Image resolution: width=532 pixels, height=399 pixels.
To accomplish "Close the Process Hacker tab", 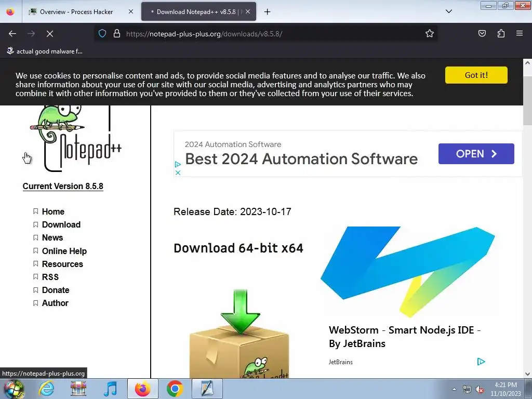I will click(x=131, y=11).
